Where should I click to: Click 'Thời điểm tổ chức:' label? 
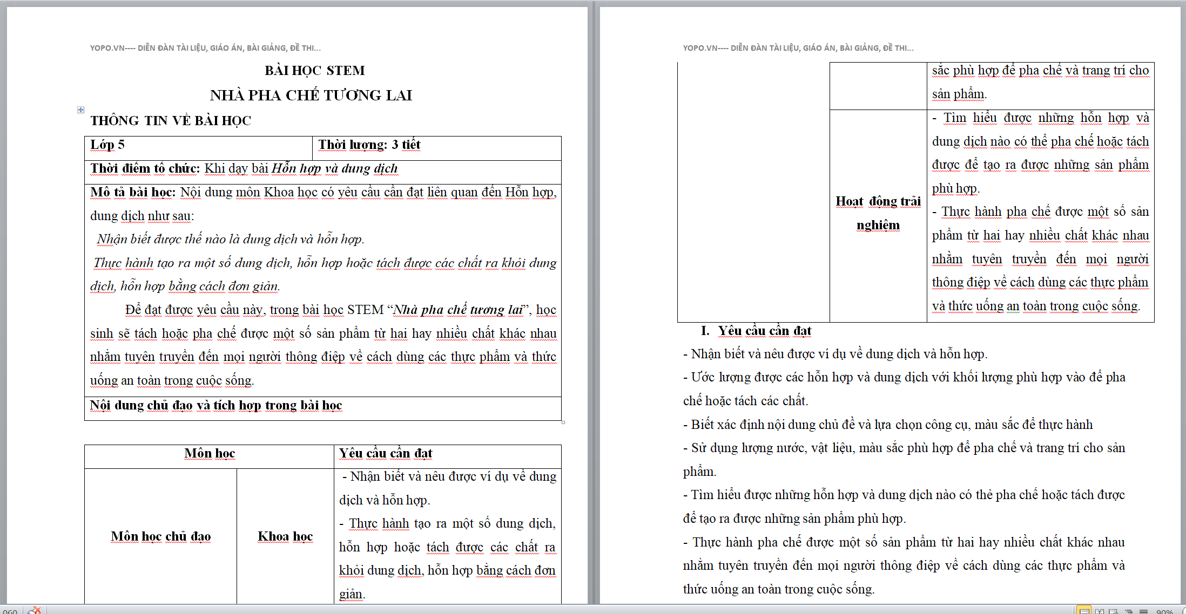(x=145, y=168)
